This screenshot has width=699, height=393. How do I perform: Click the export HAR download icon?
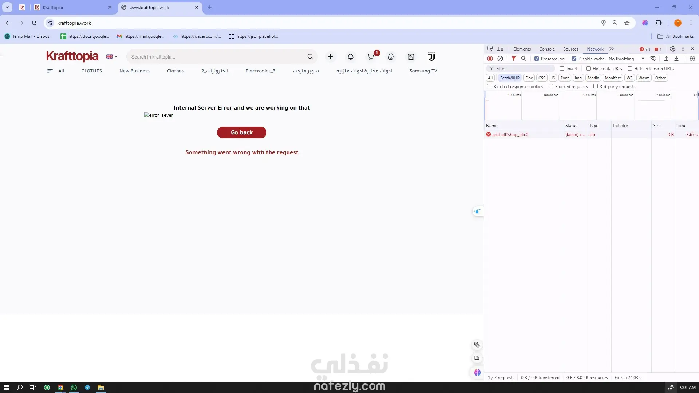(x=676, y=59)
